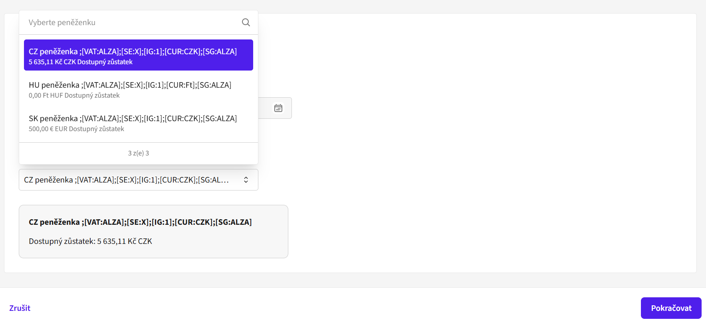Choose the HU peněženka wallet option
This screenshot has width=706, height=328.
tap(139, 90)
